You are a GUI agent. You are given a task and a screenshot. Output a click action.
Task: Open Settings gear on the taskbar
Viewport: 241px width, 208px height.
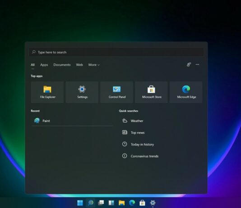tap(153, 203)
